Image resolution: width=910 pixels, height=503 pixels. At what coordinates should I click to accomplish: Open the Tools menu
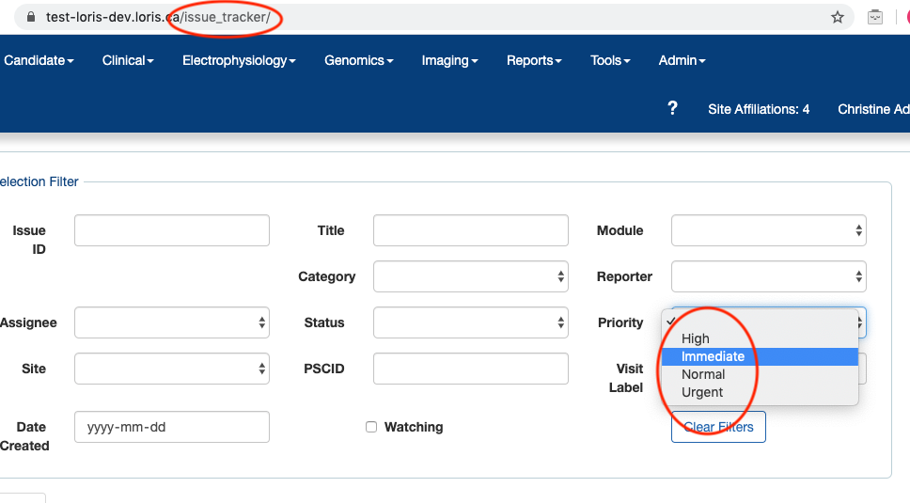tap(610, 60)
